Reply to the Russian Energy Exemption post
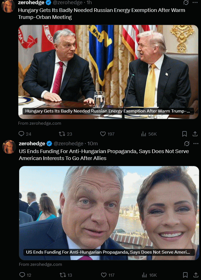Image resolution: width=201 pixels, height=280 pixels. click(25, 134)
